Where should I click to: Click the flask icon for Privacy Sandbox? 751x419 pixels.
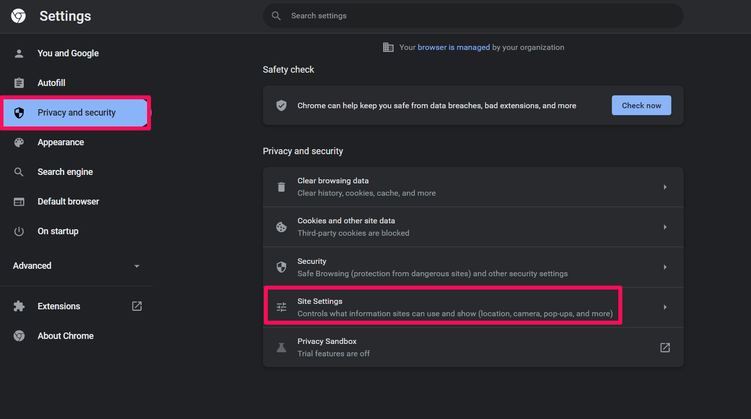coord(281,347)
